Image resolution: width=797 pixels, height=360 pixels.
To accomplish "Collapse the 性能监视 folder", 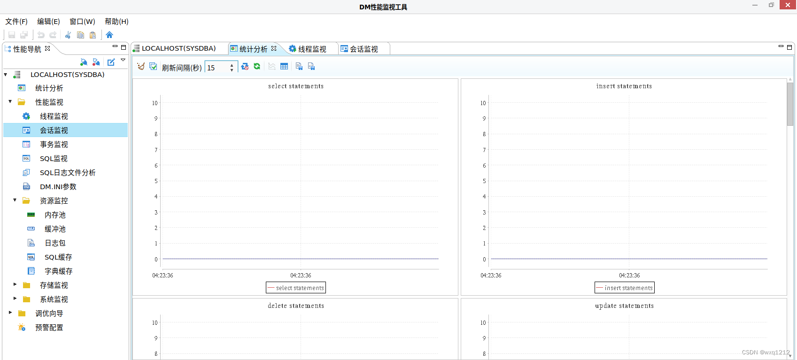I will click(10, 101).
